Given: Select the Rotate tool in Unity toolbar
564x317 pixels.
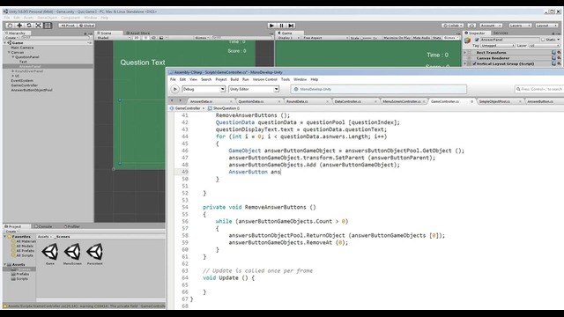Looking at the screenshot, I should click(x=29, y=26).
